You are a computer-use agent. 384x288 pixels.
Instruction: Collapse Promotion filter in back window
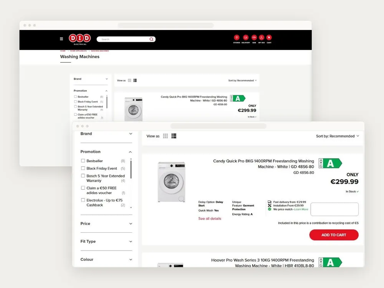tap(106, 91)
